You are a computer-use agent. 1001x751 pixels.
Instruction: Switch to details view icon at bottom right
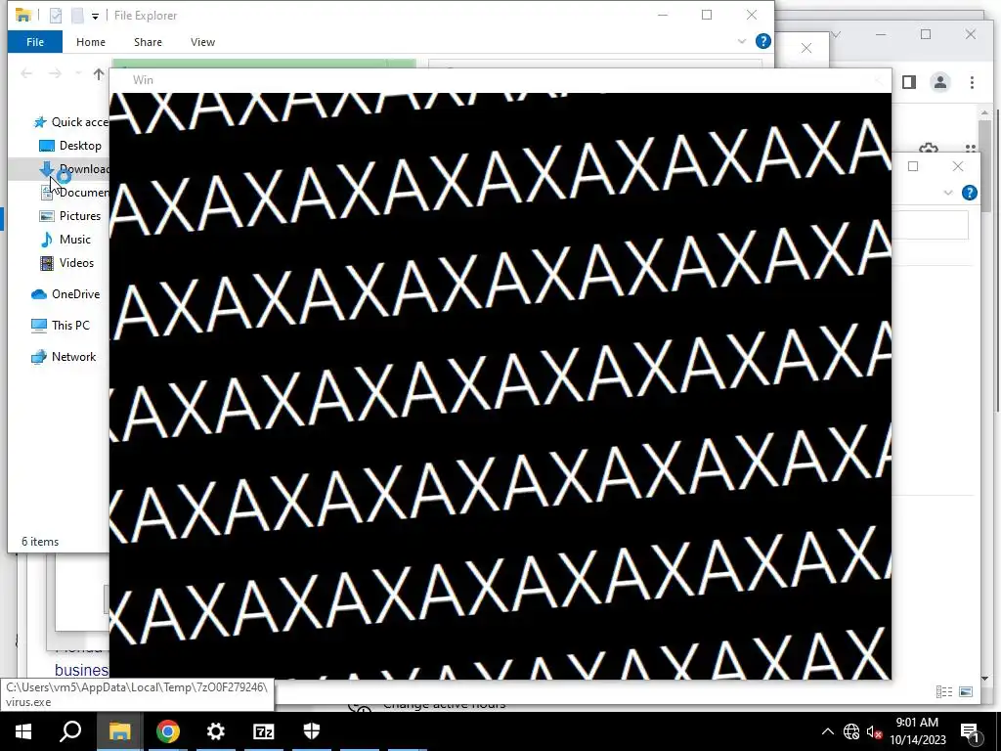tap(944, 691)
